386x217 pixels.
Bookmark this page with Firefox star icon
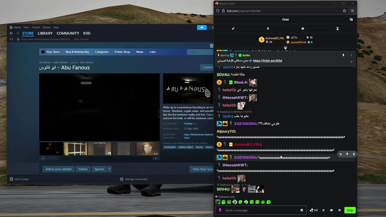click(x=344, y=11)
